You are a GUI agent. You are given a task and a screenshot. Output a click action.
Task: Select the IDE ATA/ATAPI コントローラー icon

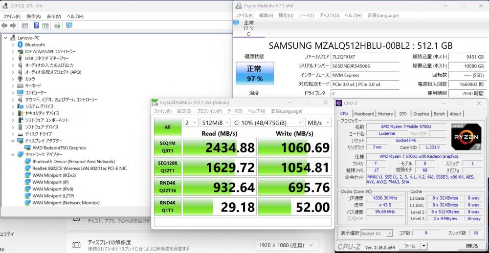coord(20,51)
